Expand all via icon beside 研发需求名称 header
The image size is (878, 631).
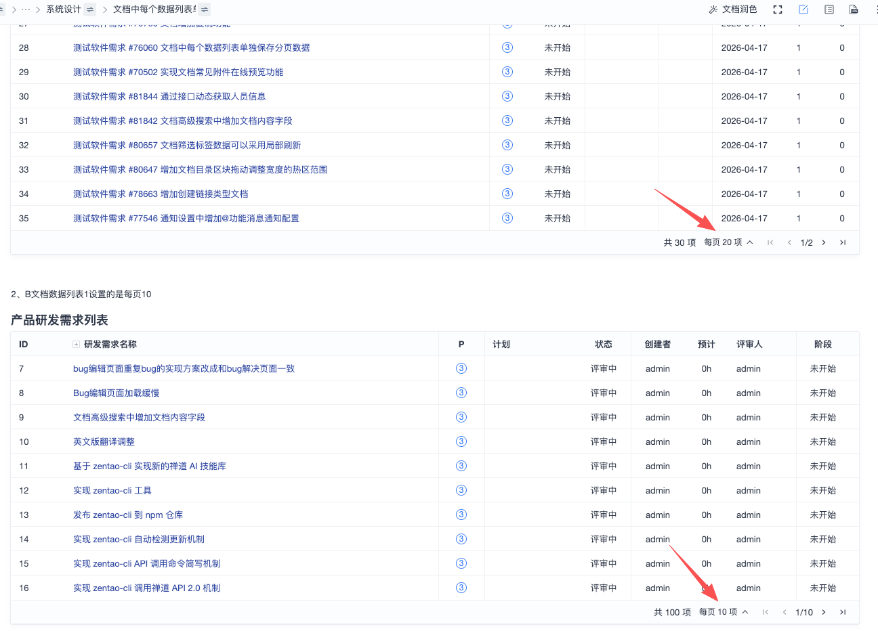tap(77, 345)
